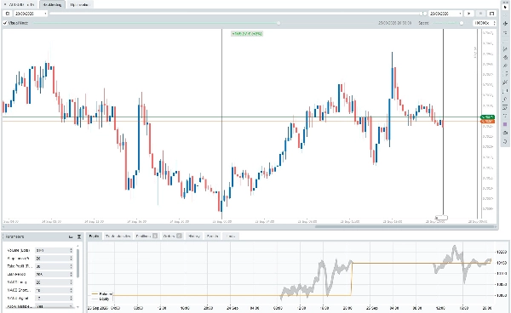
Task: Open the History tab
Action: pos(194,236)
